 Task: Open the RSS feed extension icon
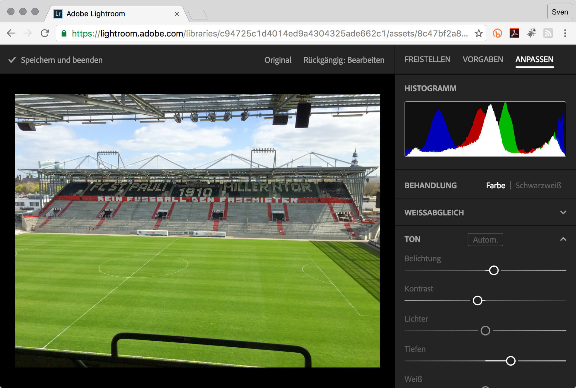[548, 33]
